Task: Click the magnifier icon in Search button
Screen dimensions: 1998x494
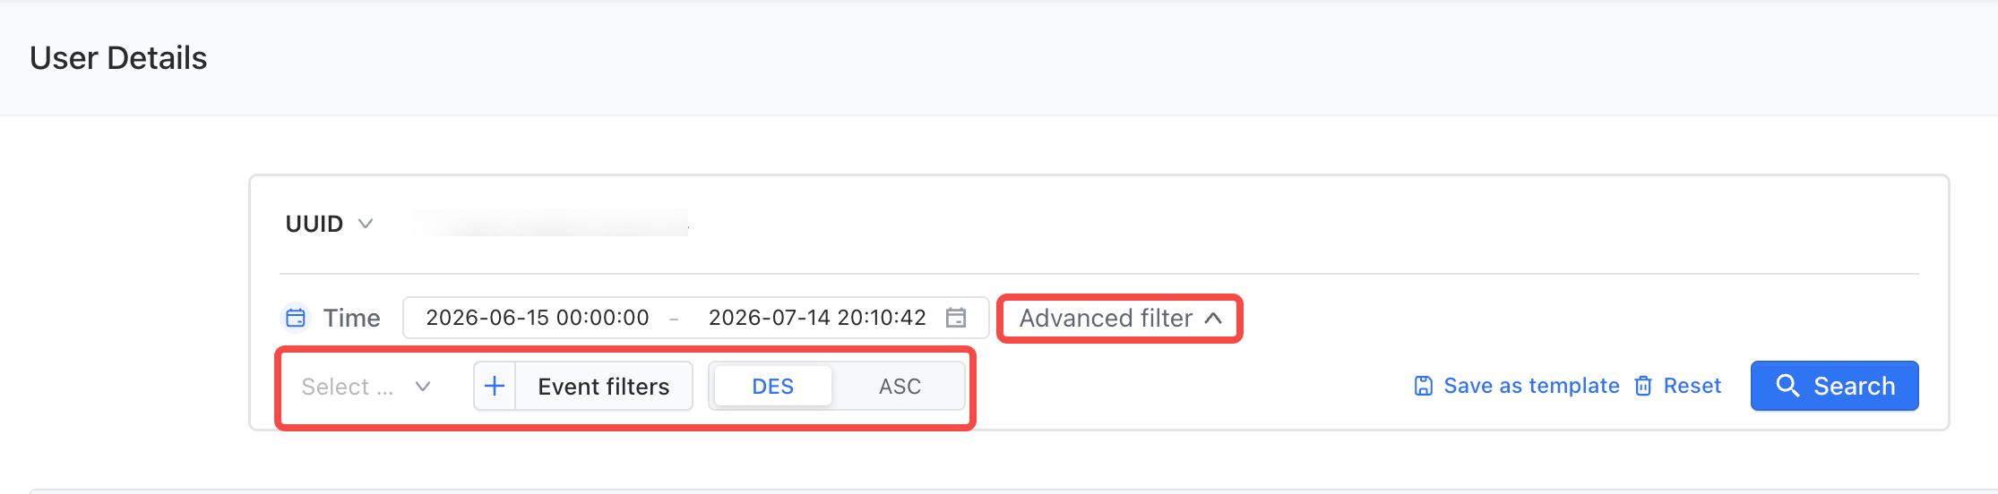Action: (1787, 386)
